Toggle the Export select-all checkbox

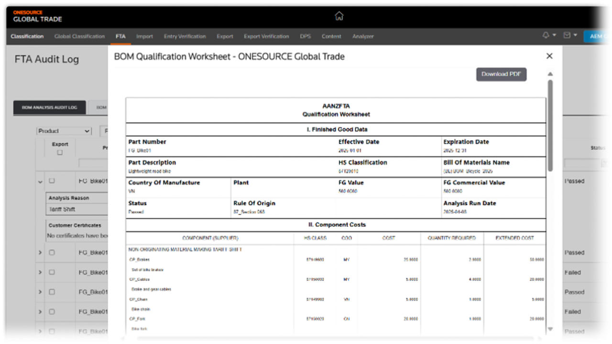[x=60, y=152]
